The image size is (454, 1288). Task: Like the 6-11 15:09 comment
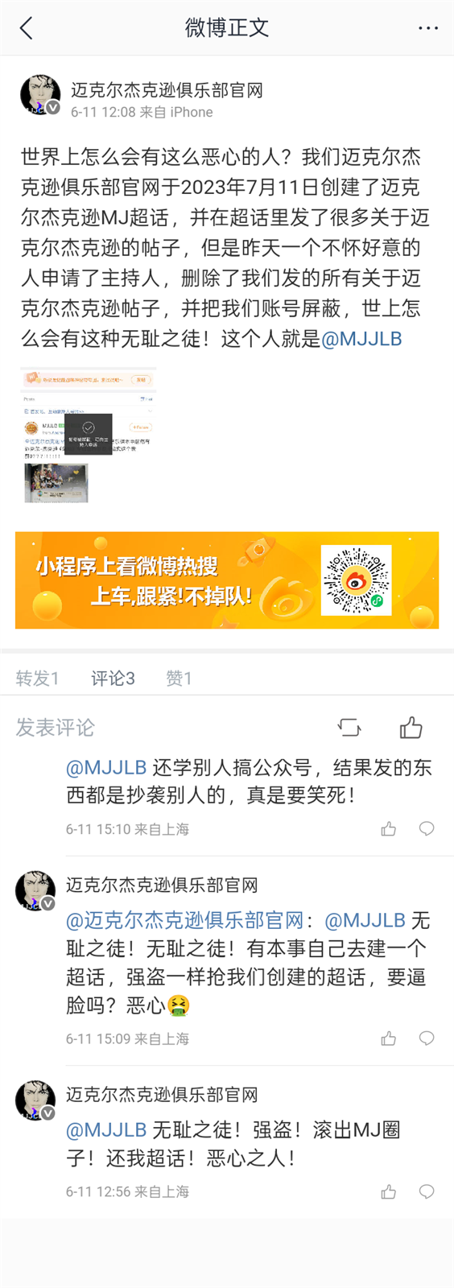[x=389, y=1038]
